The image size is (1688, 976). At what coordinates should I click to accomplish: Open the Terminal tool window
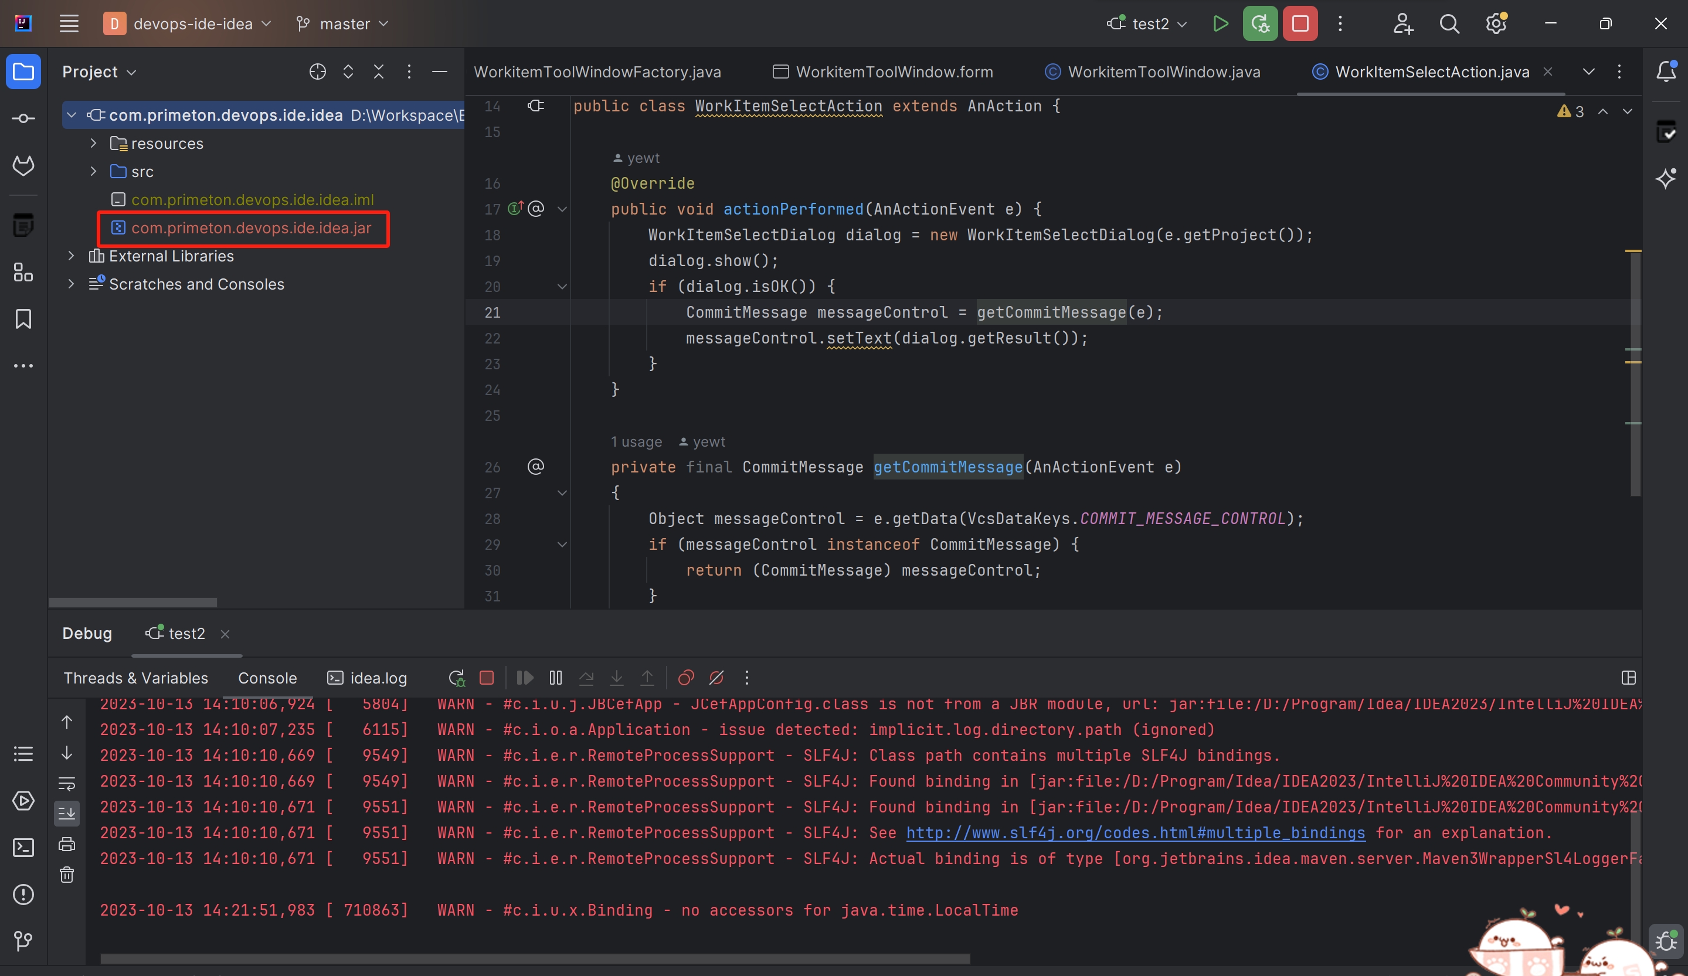point(23,848)
